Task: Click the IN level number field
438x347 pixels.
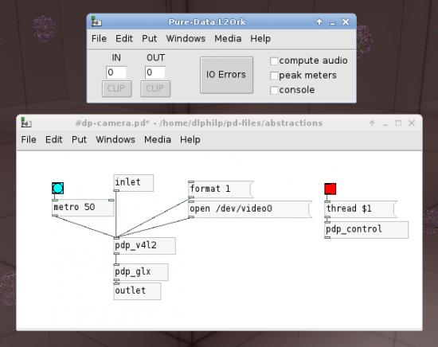Action: 116,72
